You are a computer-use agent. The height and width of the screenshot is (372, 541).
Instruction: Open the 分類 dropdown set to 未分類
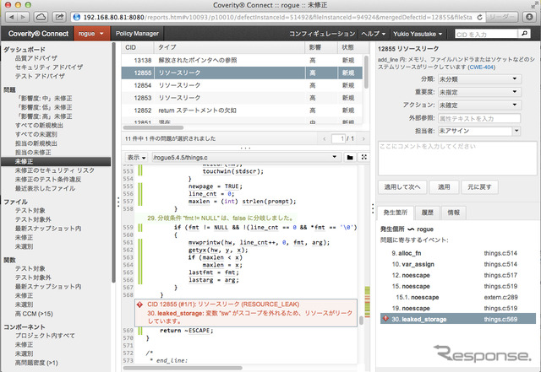(479, 79)
